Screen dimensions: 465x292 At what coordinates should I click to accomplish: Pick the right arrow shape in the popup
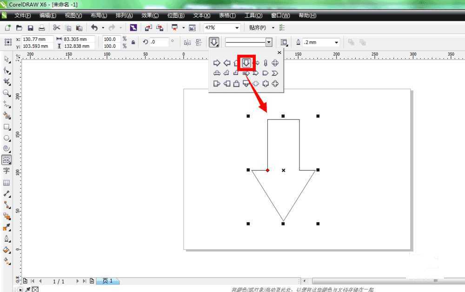click(x=217, y=63)
